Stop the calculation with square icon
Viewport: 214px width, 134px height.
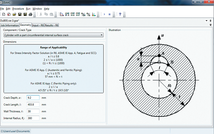pos(109,14)
